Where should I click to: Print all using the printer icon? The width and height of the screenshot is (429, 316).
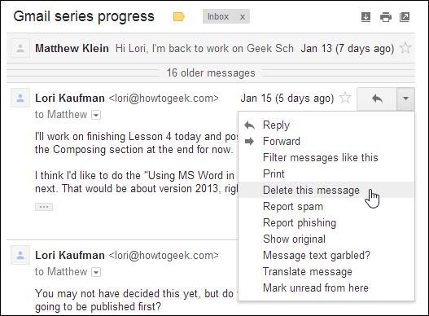386,17
